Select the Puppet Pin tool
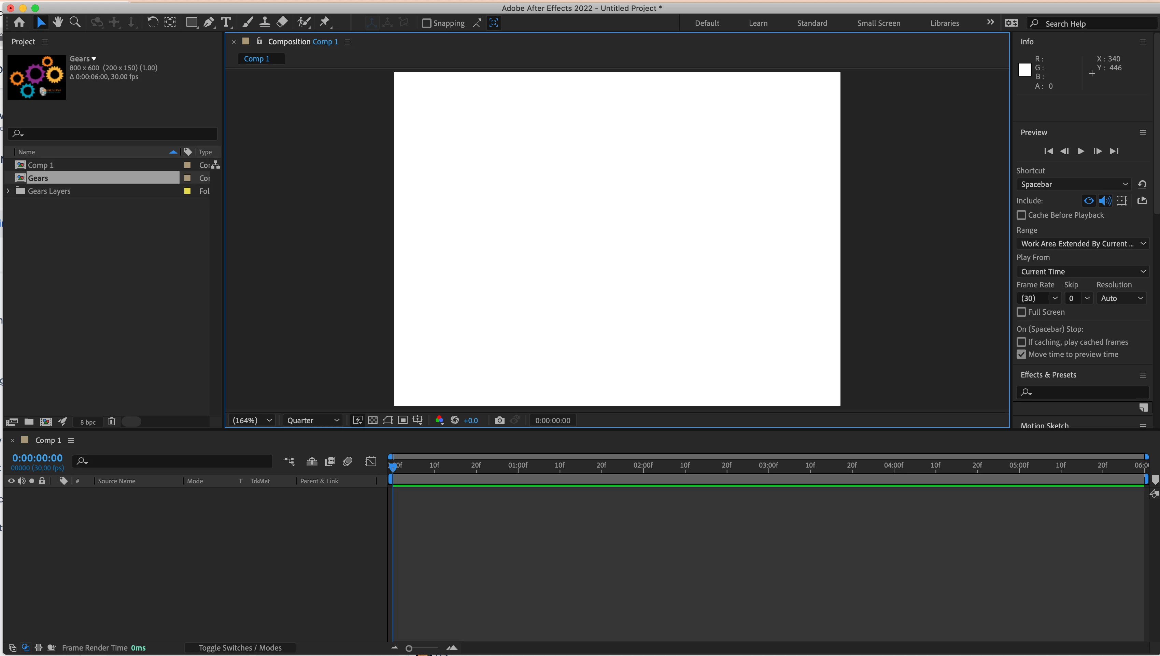The height and width of the screenshot is (656, 1160). tap(324, 22)
